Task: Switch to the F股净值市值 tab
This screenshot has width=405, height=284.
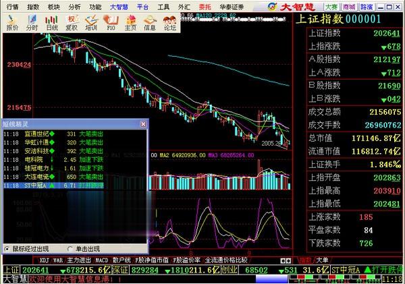Action: [x=152, y=260]
